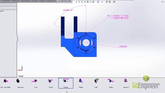The height and width of the screenshot is (93, 165).
Task: Click the Zoom to Fit magnifier icon
Action: pyautogui.click(x=79, y=2)
